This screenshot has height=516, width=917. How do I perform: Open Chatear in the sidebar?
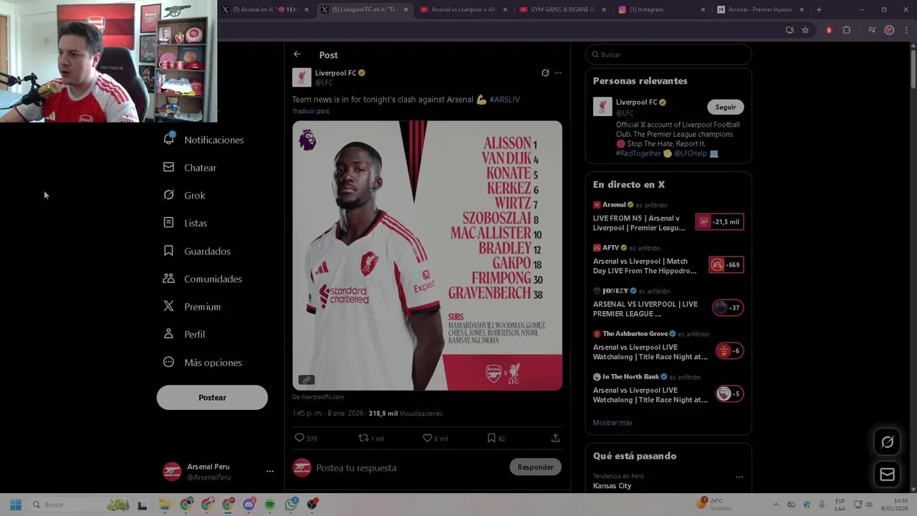tap(190, 168)
